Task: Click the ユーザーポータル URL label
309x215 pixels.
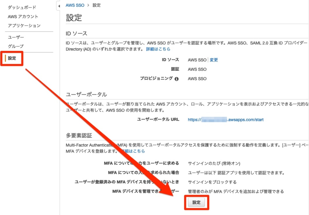Action: tap(158, 119)
